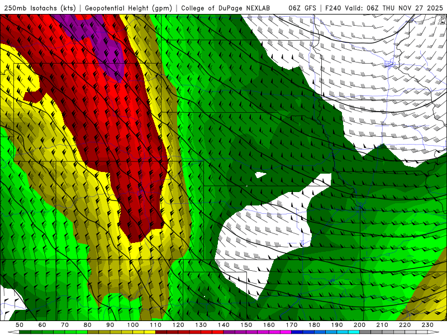Click the '120' value on the color scale
This screenshot has height=335, width=447.
(178, 325)
